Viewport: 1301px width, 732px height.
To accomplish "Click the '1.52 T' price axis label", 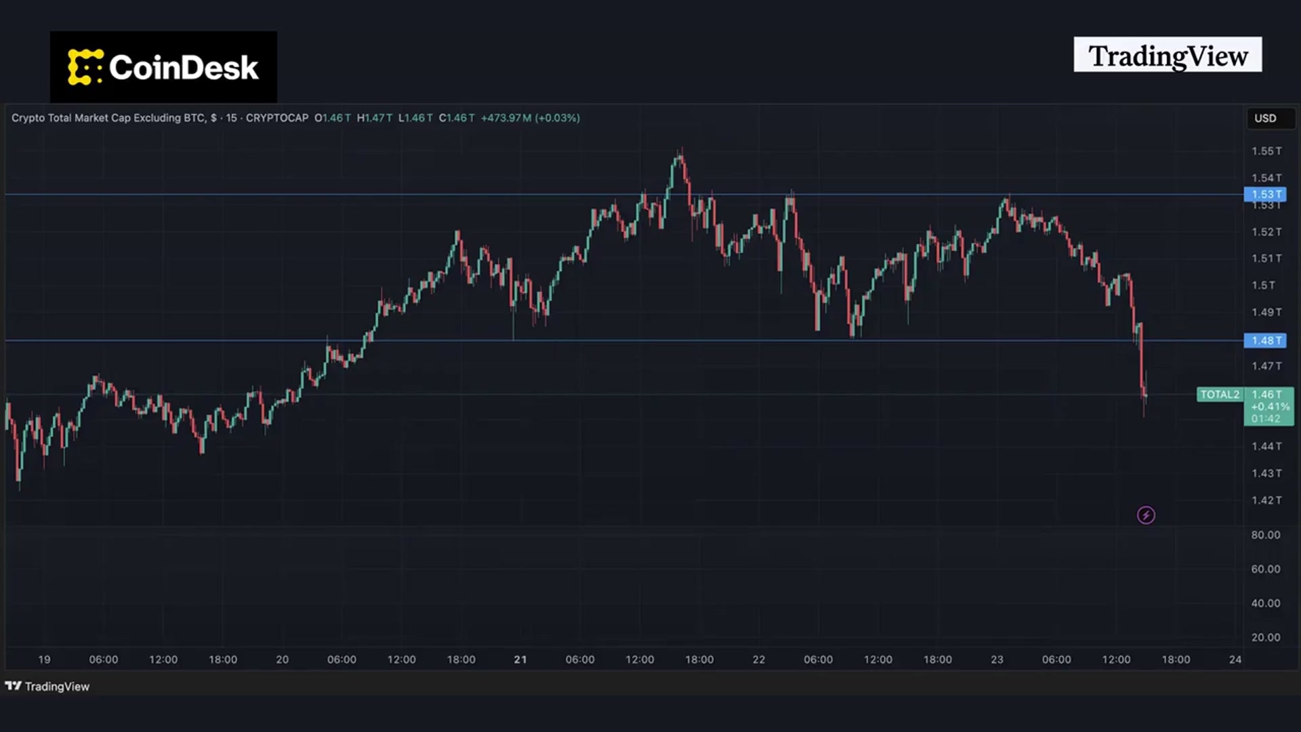I will pos(1266,232).
